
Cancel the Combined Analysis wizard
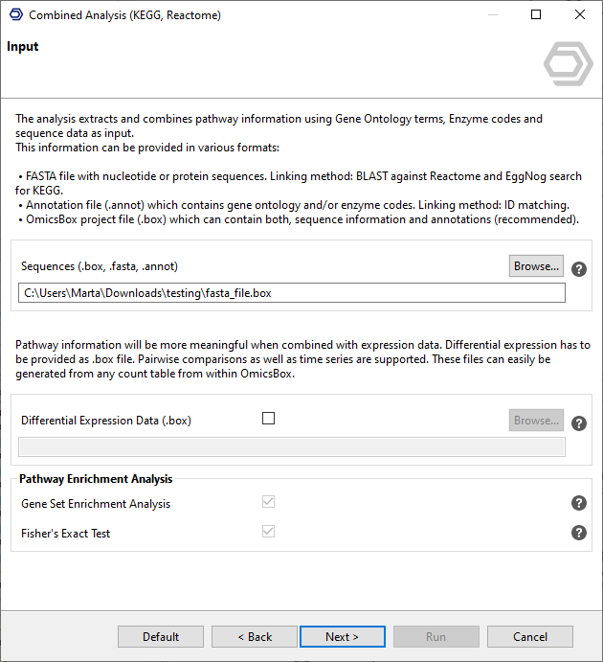[529, 637]
